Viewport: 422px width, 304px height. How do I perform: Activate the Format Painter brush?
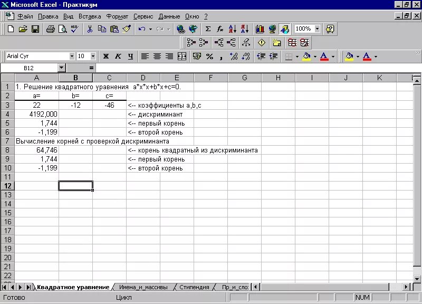click(127, 29)
